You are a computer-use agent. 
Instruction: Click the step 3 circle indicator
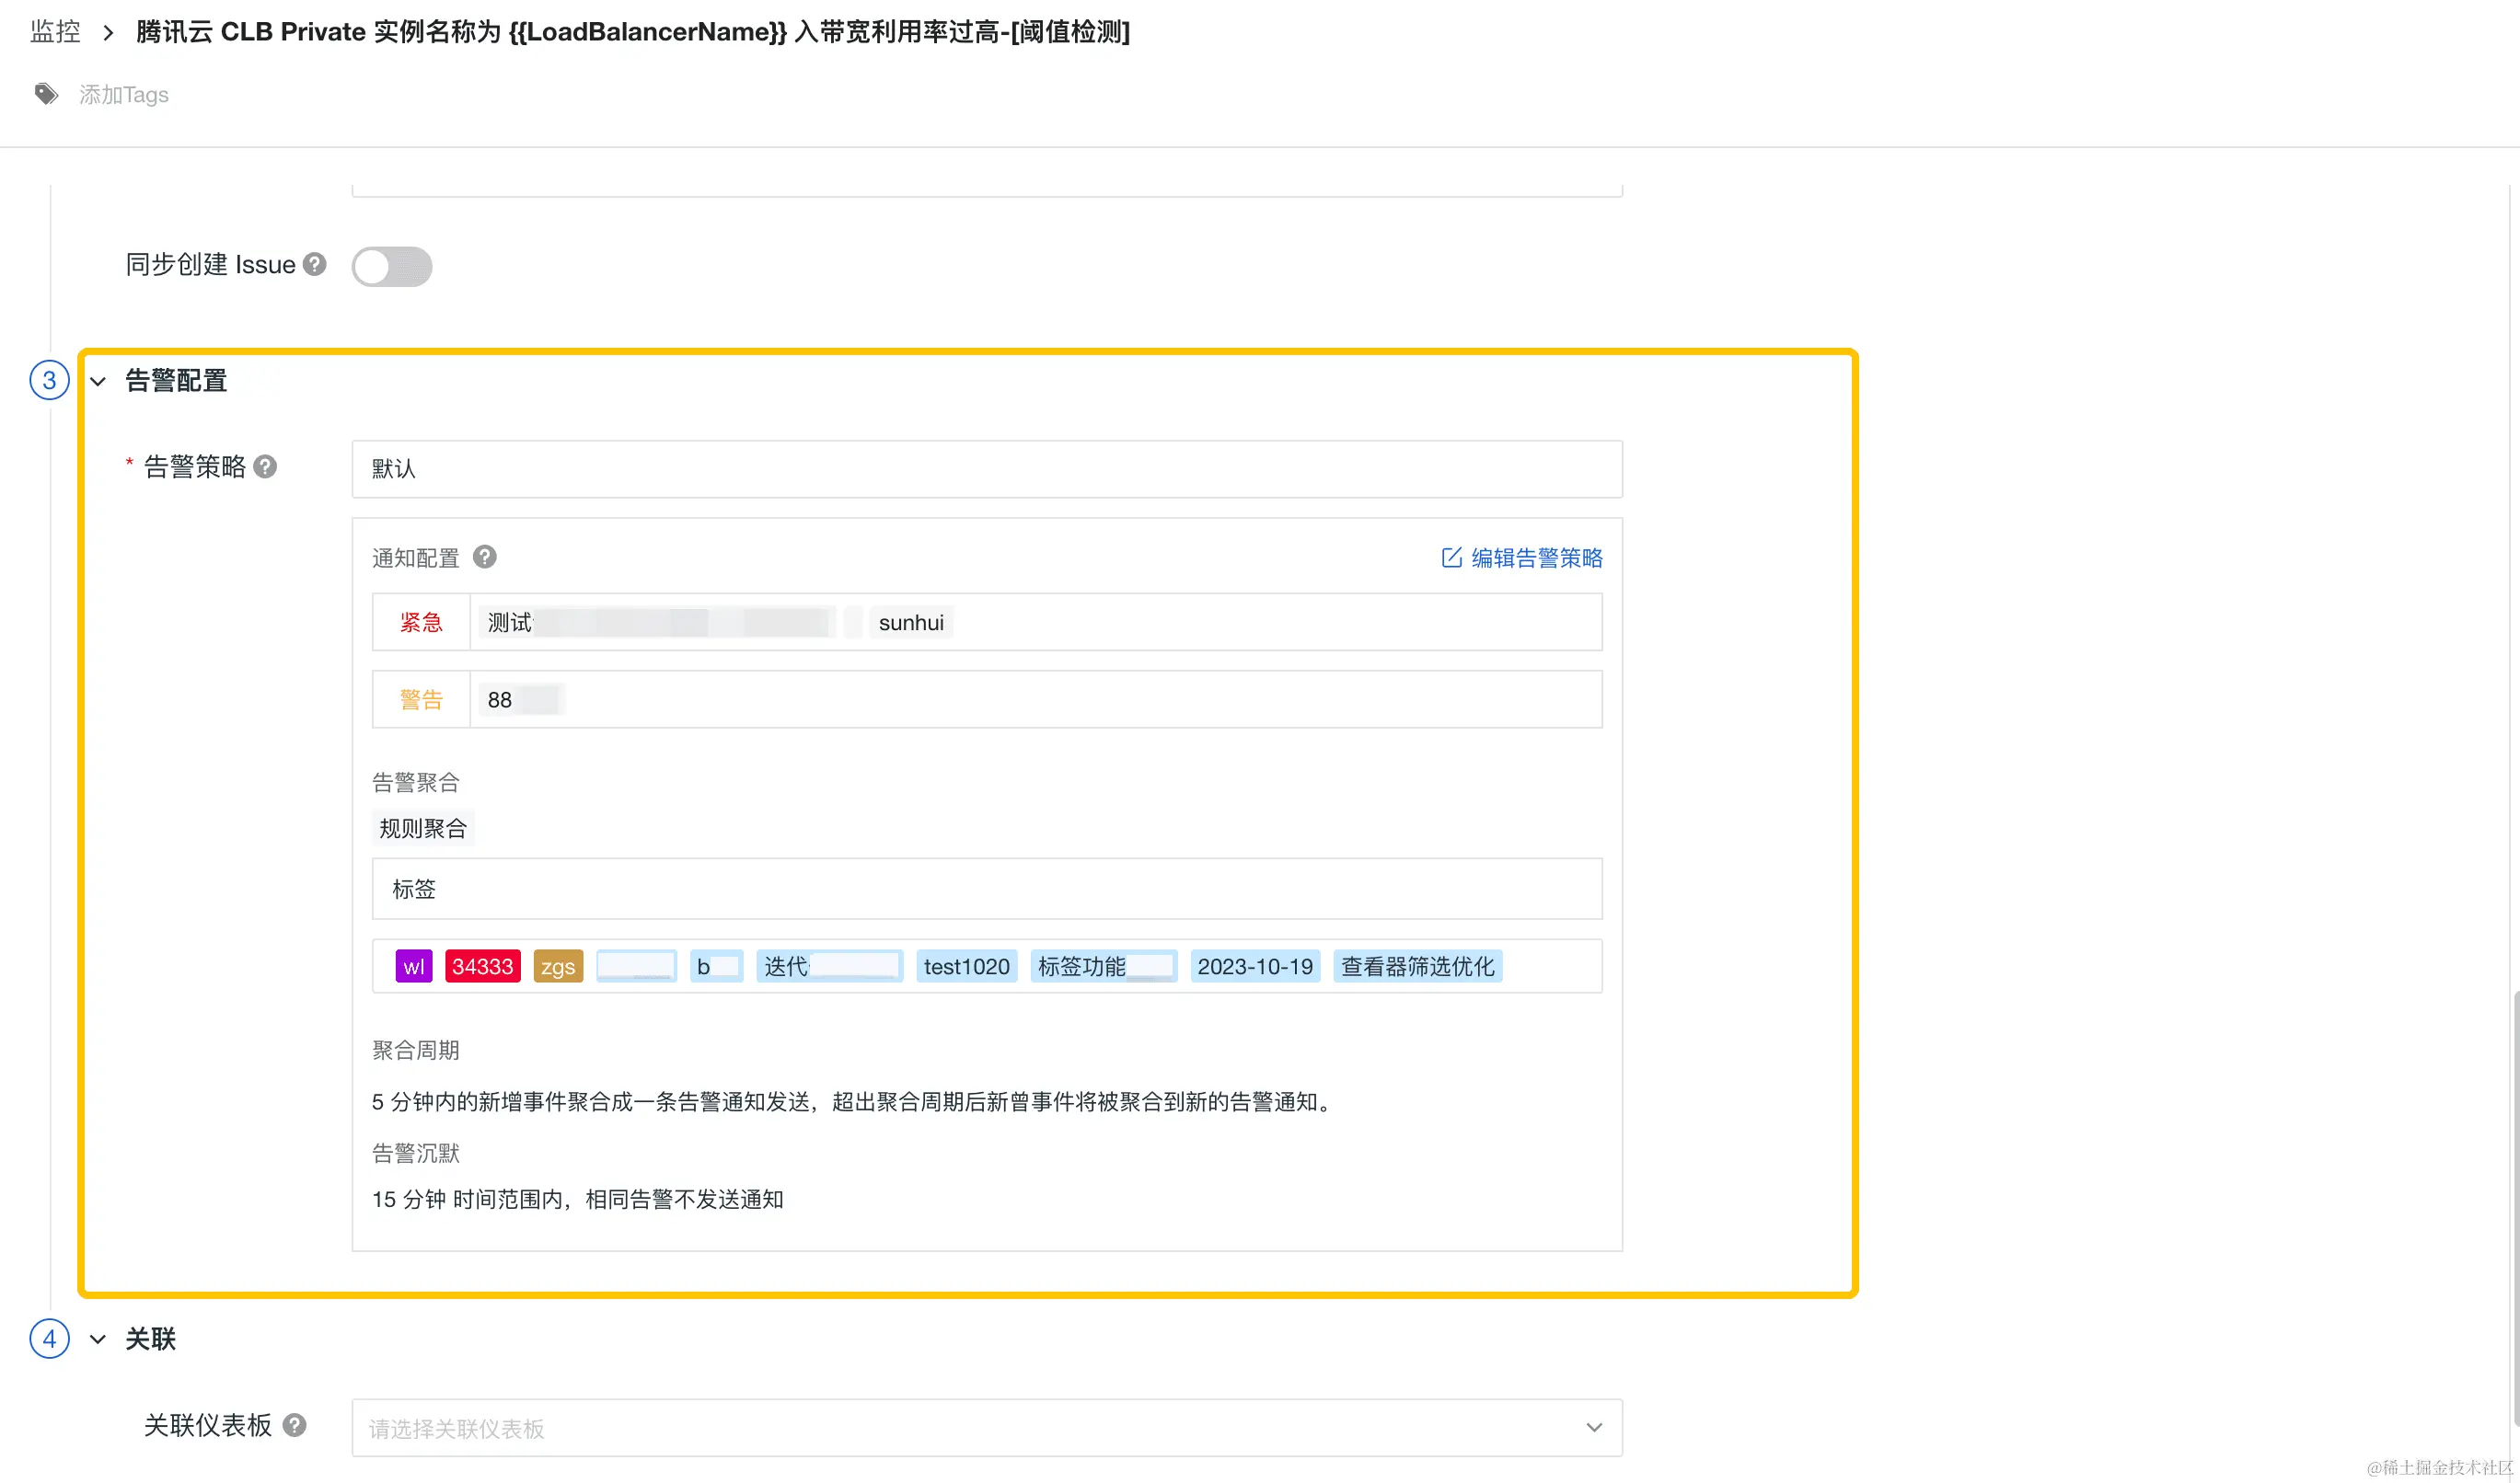(x=49, y=381)
